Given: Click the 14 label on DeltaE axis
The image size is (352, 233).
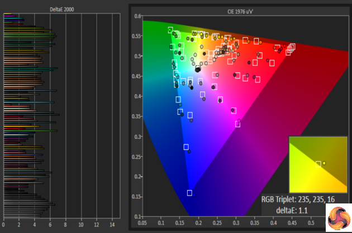Looking at the screenshot, I should (112, 225).
